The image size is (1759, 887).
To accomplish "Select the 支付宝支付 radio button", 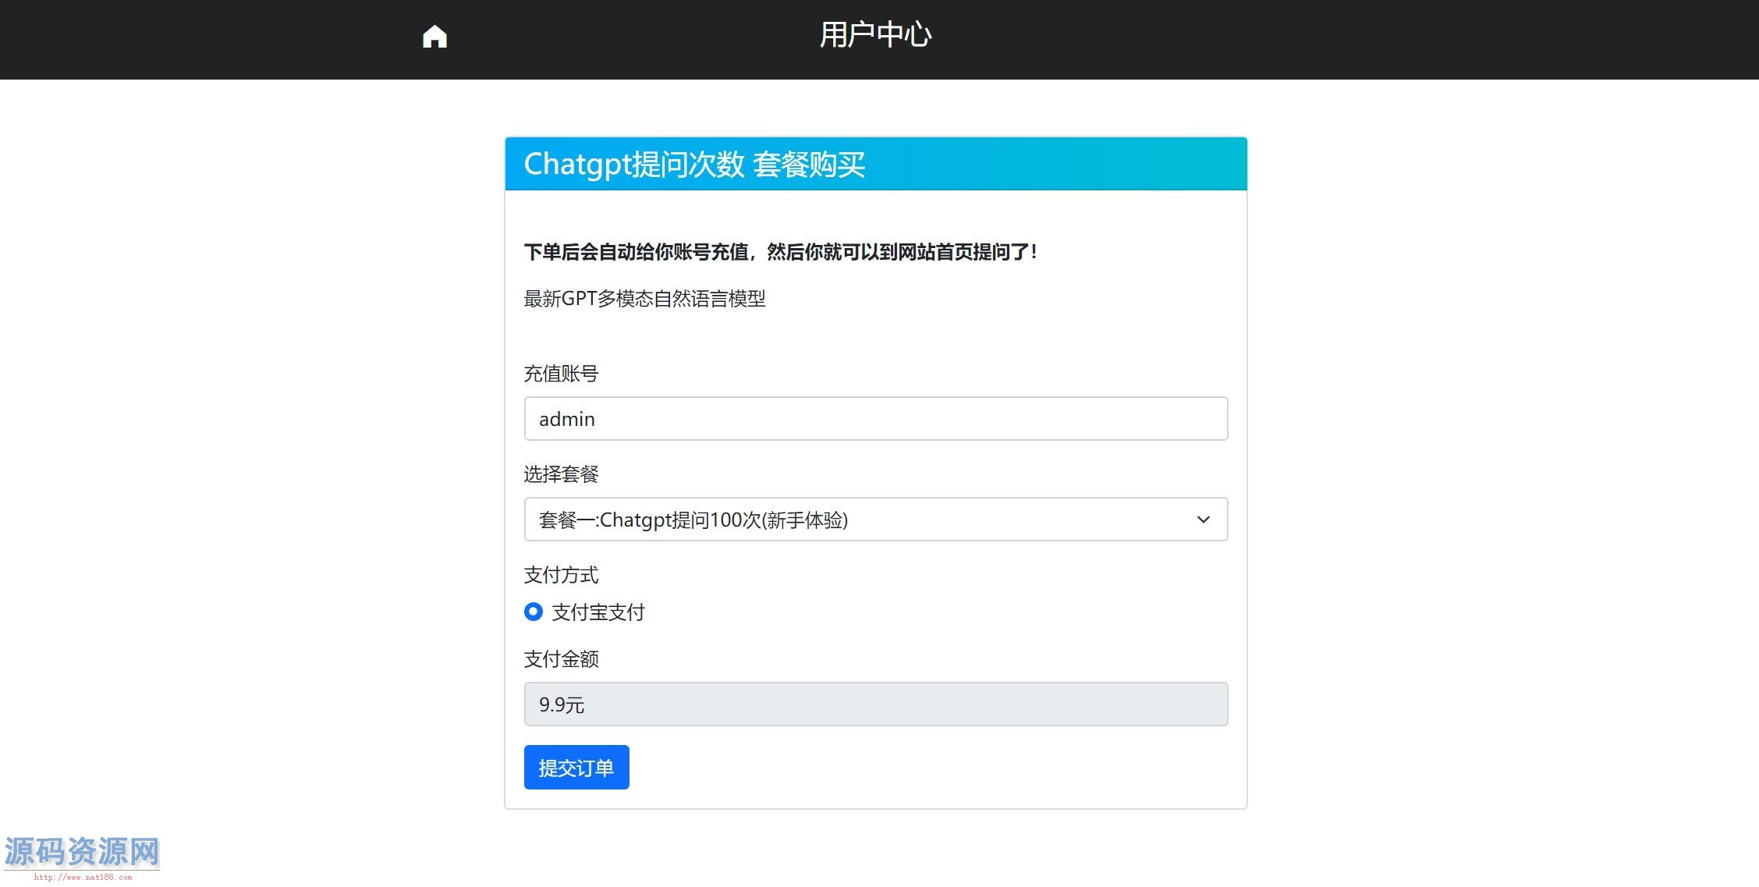I will click(x=534, y=612).
